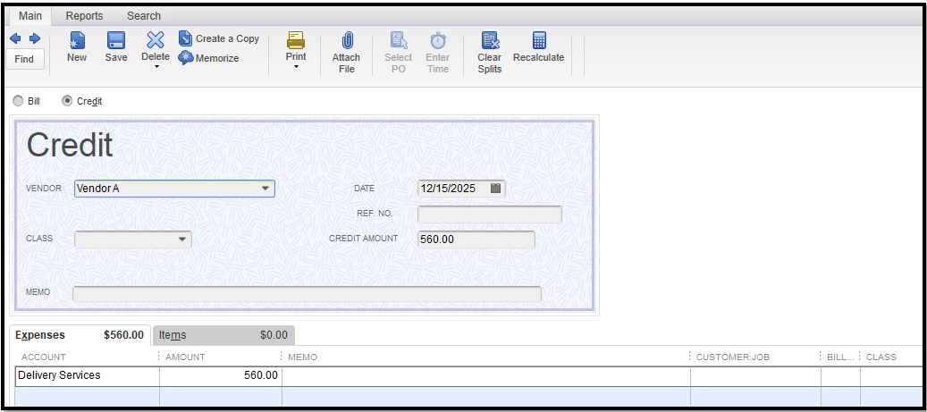Click the Memo cell in Delivery Services row

486,376
